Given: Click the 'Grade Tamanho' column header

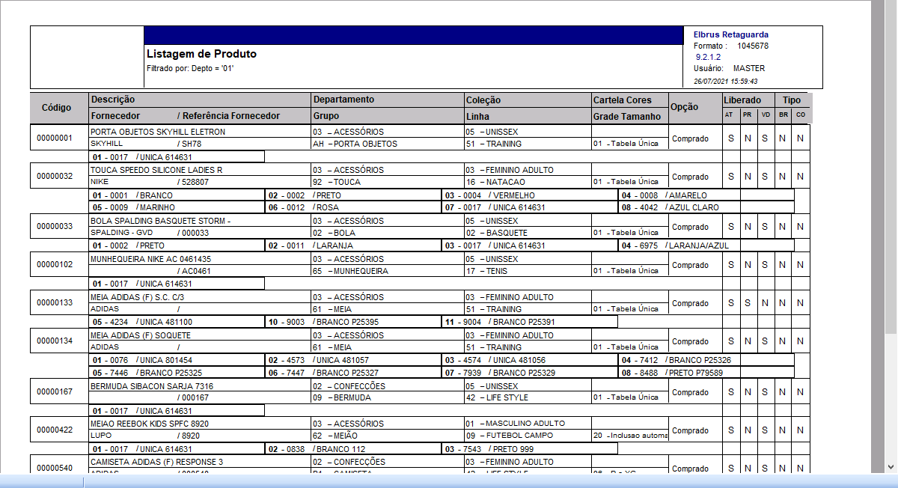Looking at the screenshot, I should pos(627,116).
